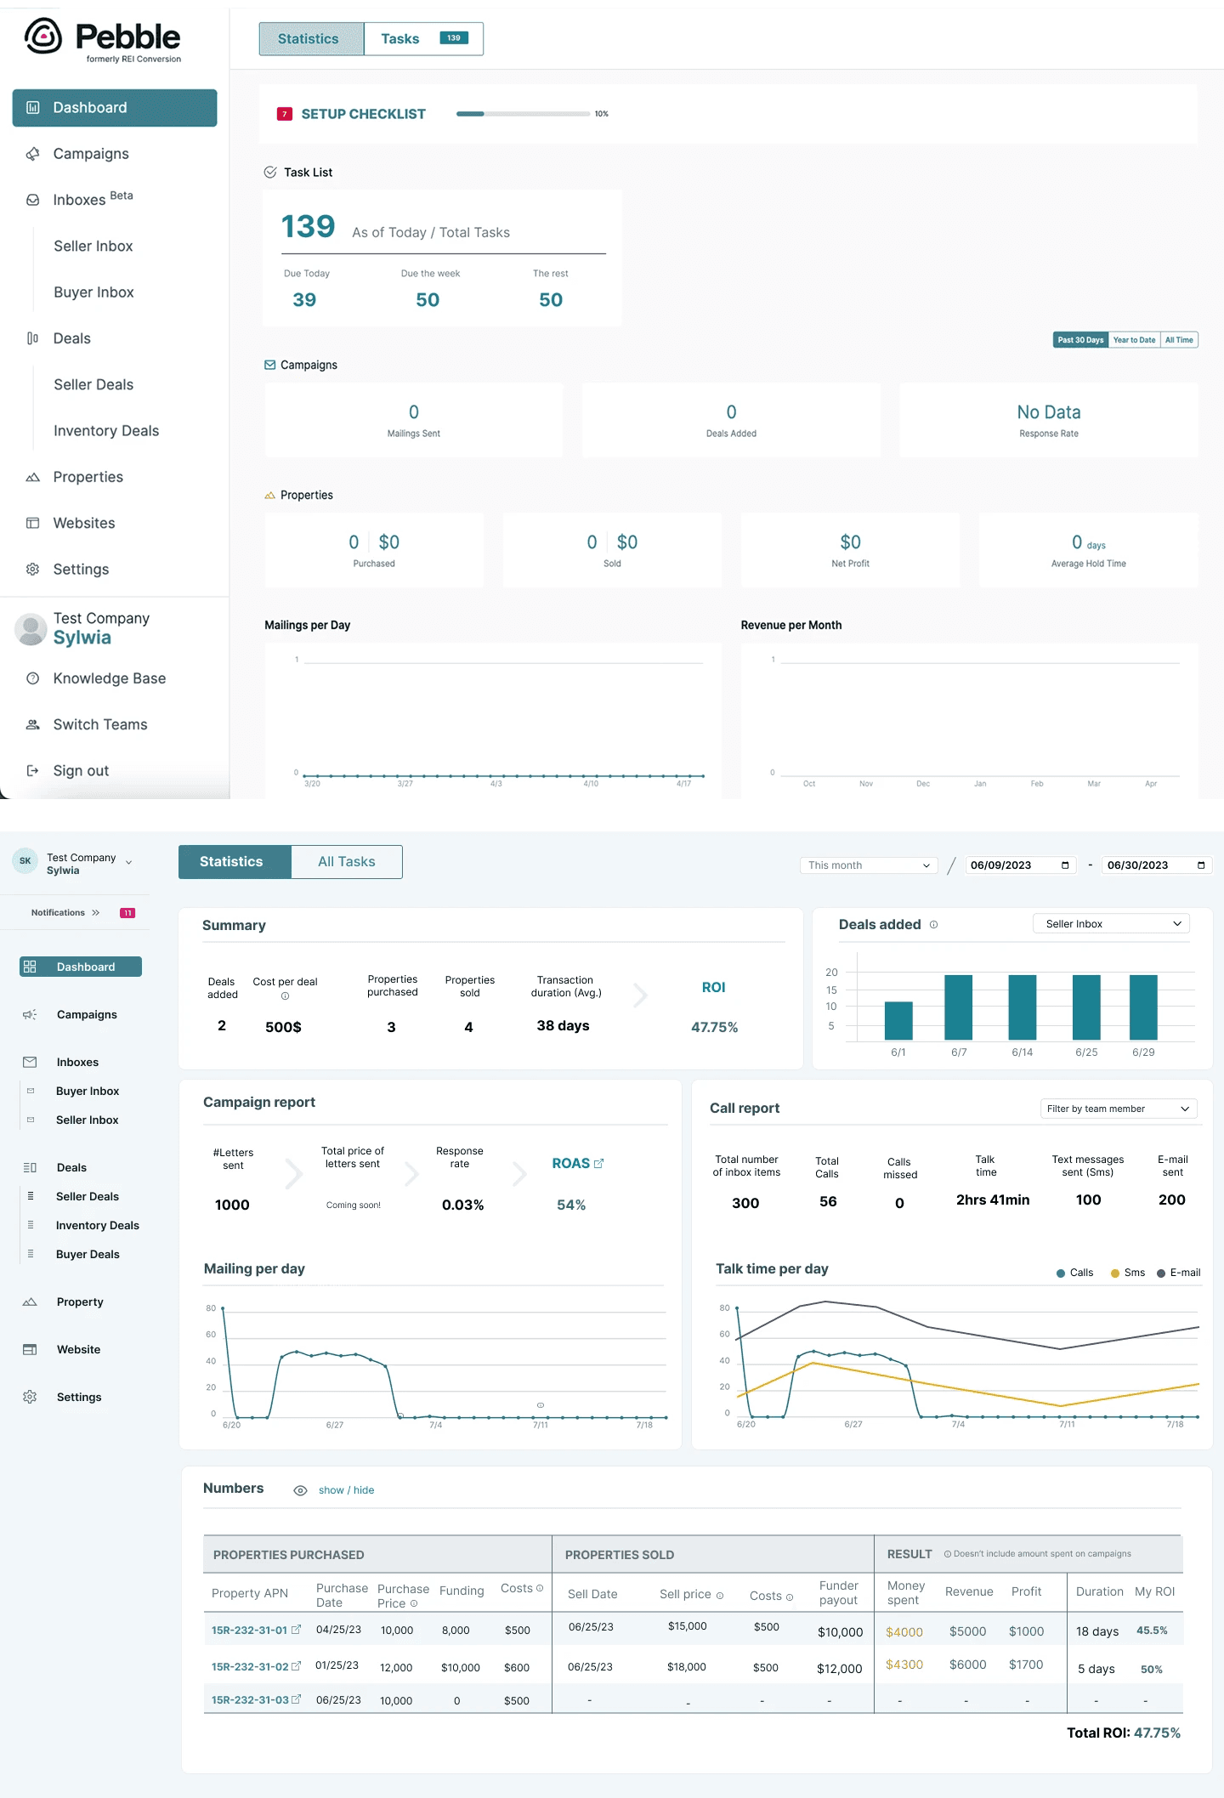Expand the Test Company chevron in bottom sidebar

click(x=128, y=862)
